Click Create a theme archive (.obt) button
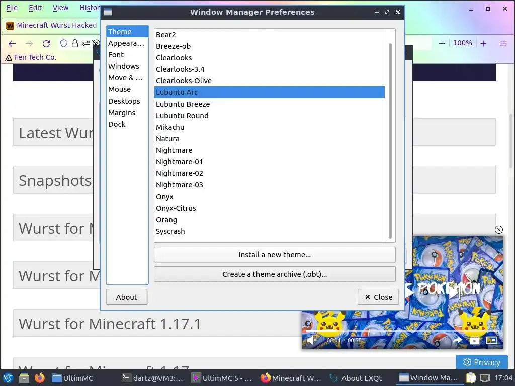Screen dimensions: 515x386 [275, 274]
